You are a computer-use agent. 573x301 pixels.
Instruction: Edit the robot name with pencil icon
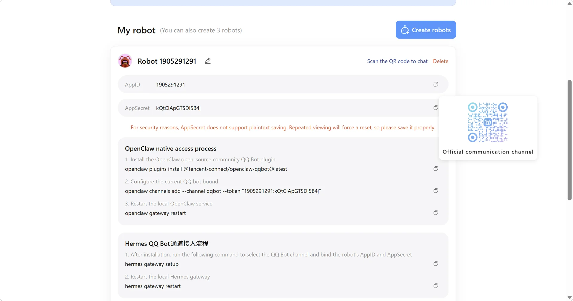[x=208, y=61]
